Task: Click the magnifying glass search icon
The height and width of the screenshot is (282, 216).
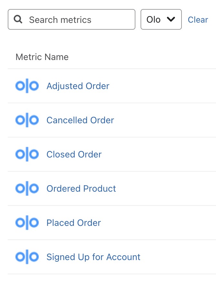Action: [18, 19]
